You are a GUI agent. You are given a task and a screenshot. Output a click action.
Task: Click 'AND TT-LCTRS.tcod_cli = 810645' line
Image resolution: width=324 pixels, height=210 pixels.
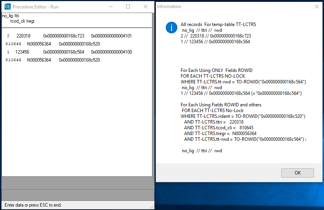(x=219, y=128)
